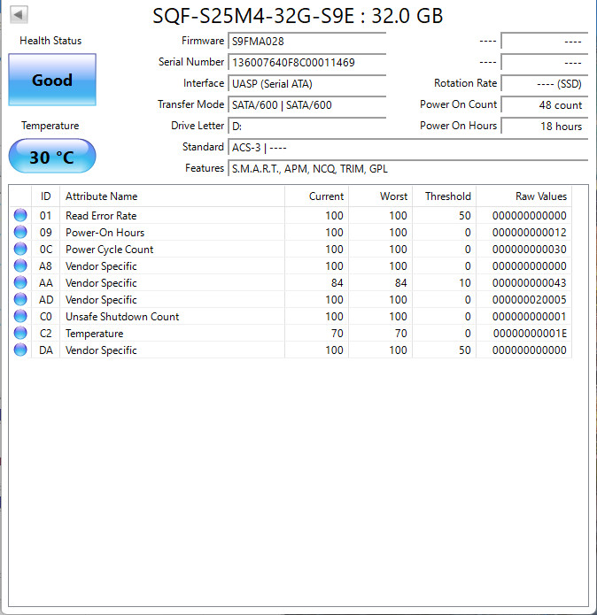Click raw value 000000000001
Image resolution: width=597 pixels, height=615 pixels.
coord(529,317)
